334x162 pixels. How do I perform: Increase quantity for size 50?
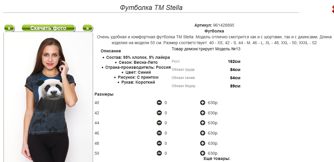pos(203,153)
